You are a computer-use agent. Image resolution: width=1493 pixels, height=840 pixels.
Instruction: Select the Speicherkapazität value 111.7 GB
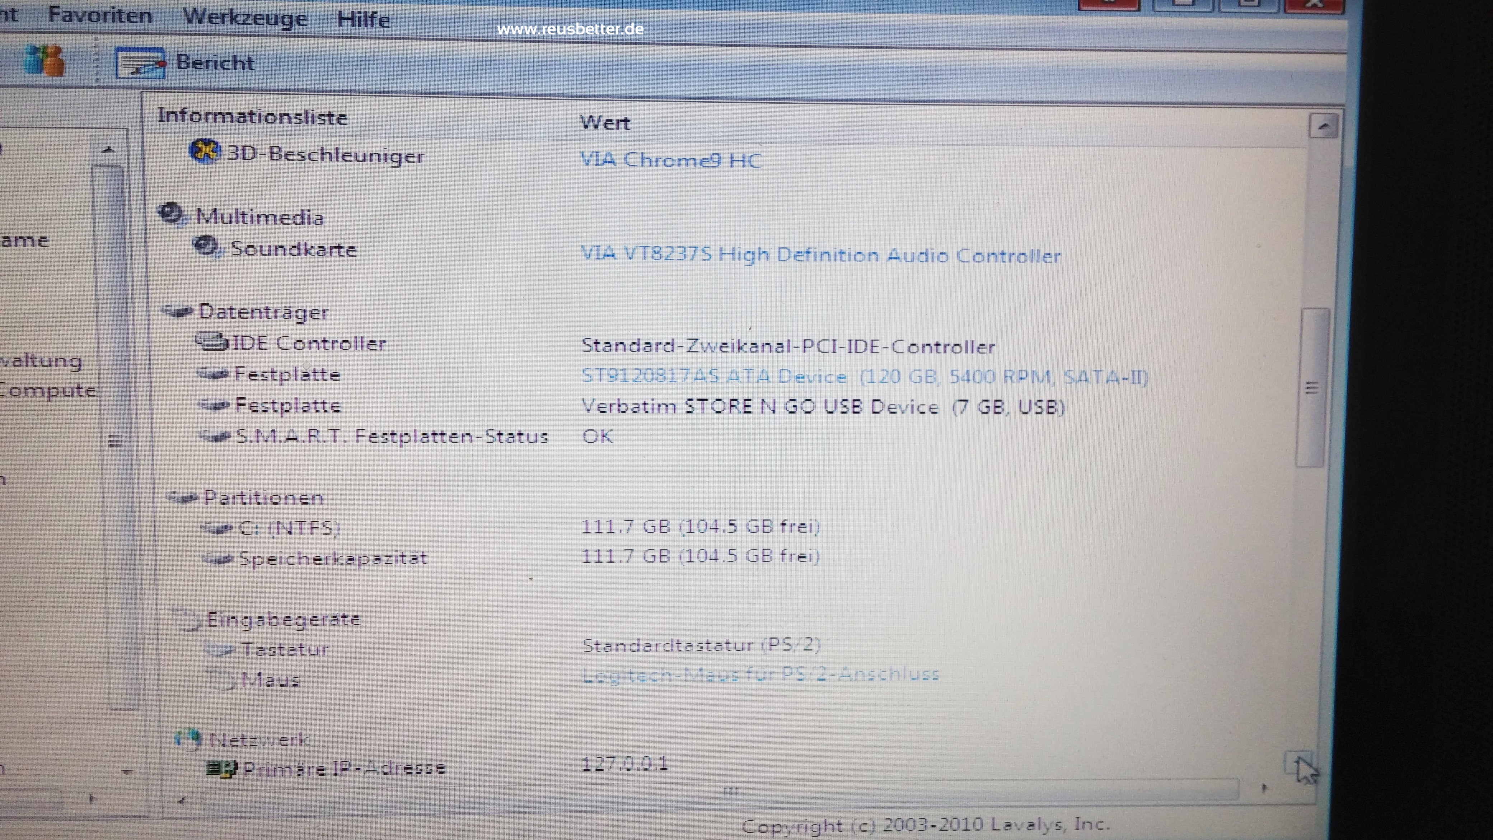click(x=700, y=556)
